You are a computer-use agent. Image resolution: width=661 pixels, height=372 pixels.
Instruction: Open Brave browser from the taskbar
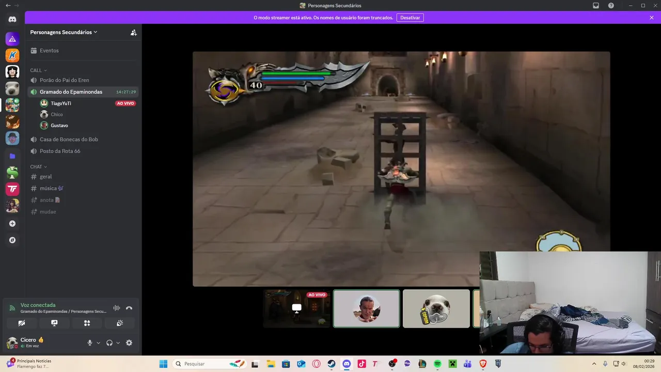[x=483, y=364]
